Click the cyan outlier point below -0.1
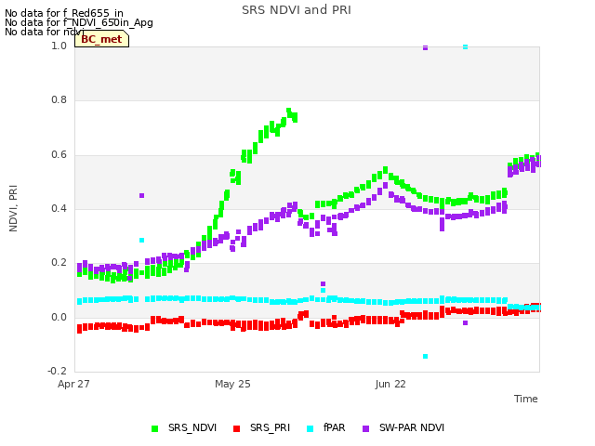This screenshot has width=595, height=446. [x=426, y=357]
